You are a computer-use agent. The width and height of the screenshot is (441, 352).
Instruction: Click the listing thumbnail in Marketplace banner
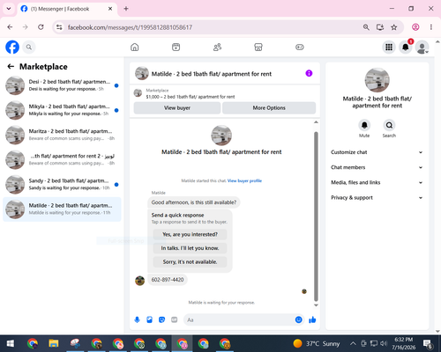138,93
